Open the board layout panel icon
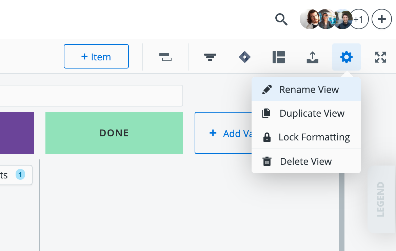The height and width of the screenshot is (251, 396). pos(279,57)
